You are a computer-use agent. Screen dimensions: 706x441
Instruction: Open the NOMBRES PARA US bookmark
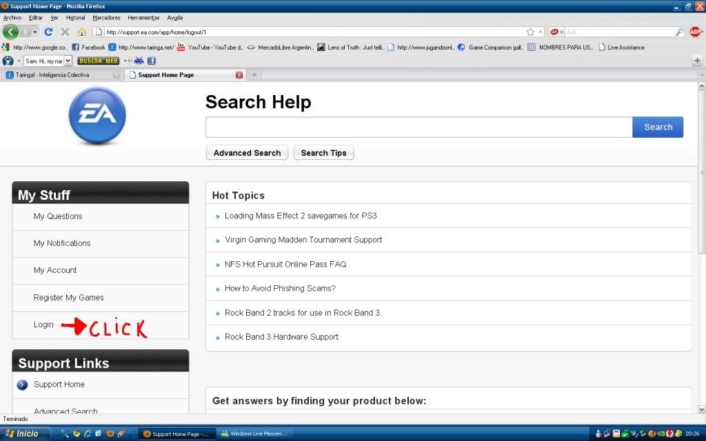click(x=561, y=48)
